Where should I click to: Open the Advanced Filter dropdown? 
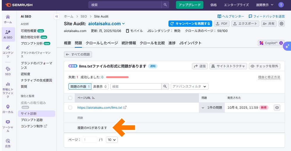click(x=189, y=86)
